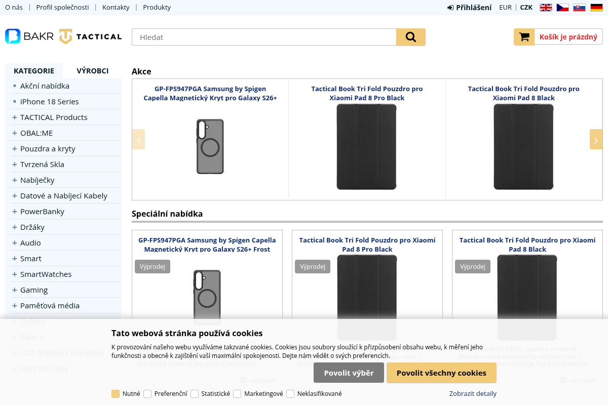The image size is (608, 405).
Task: Open the Košík je prázdný cart link
Action: 568,37
